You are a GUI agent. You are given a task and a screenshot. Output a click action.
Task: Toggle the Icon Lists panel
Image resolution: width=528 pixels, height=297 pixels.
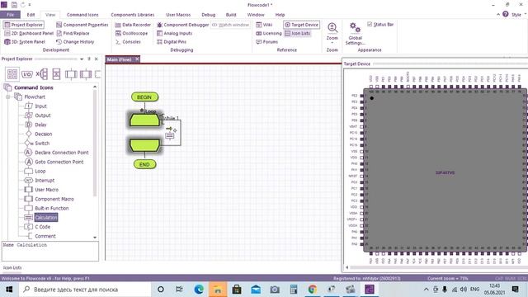pyautogui.click(x=297, y=33)
